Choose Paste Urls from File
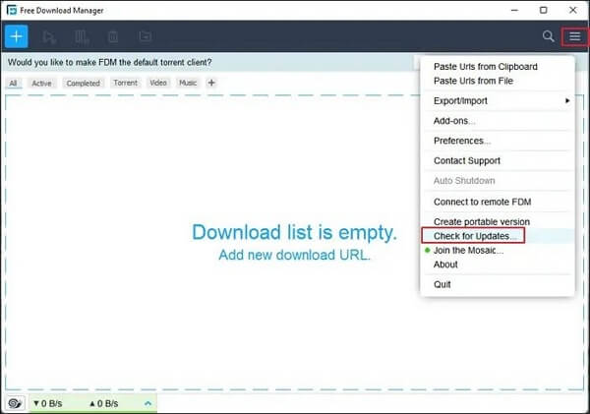 coord(498,81)
